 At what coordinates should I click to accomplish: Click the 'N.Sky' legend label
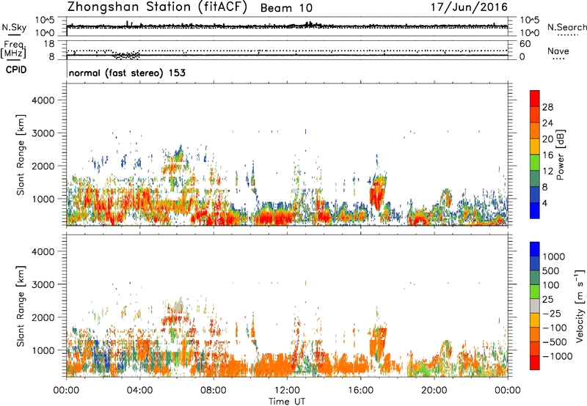[14, 27]
